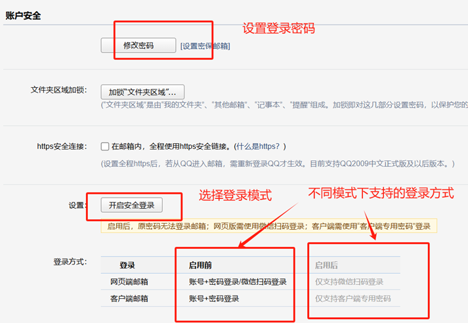Click the 客户端邮箱 row label
The image size is (468, 323).
pyautogui.click(x=129, y=298)
